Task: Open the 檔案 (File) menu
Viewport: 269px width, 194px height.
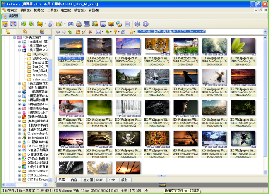Action: [x=12, y=10]
